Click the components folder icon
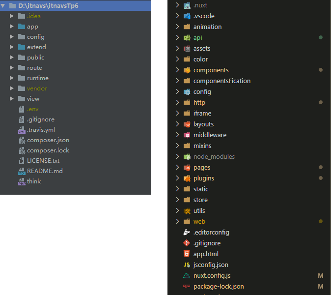331x295 pixels. point(187,70)
